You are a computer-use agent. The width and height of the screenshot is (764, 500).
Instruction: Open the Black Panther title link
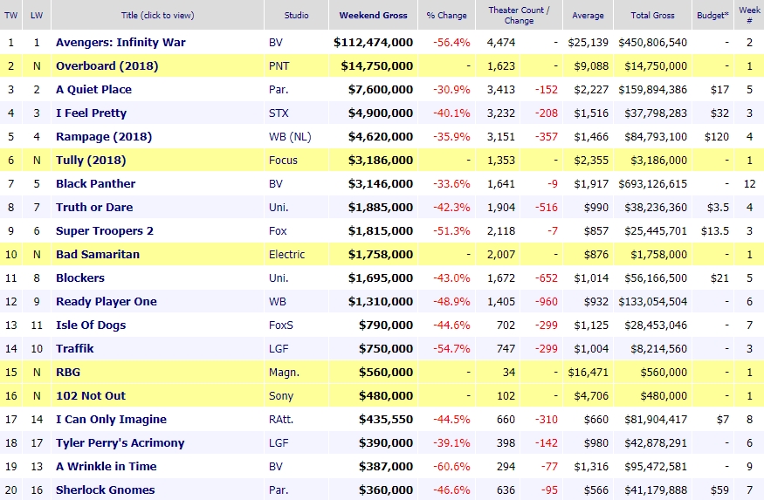(95, 183)
